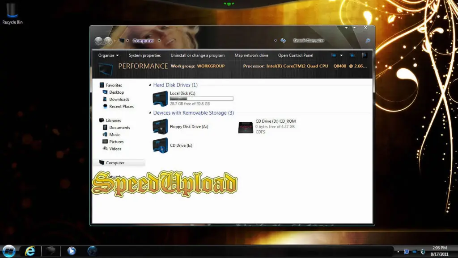Image resolution: width=458 pixels, height=258 pixels.
Task: Click the Action Center flag tray icon
Action: coord(406,252)
